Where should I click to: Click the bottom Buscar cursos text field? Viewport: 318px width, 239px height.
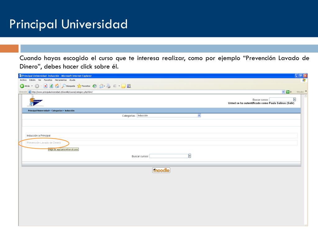coord(169,156)
